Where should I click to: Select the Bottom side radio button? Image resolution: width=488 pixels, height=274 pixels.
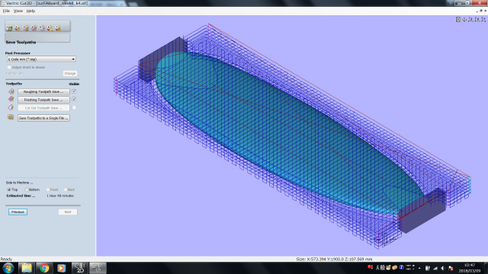(x=27, y=190)
